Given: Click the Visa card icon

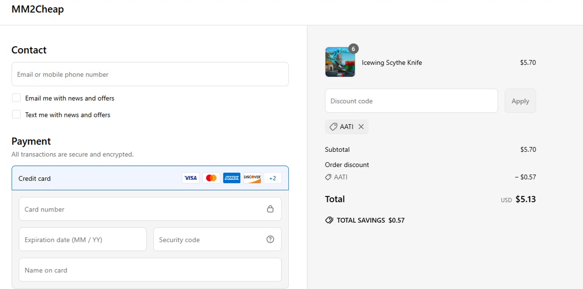Looking at the screenshot, I should click(191, 178).
